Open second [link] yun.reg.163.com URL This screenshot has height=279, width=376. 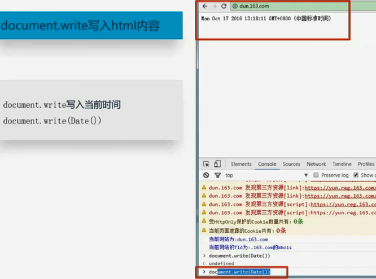click(x=340, y=196)
